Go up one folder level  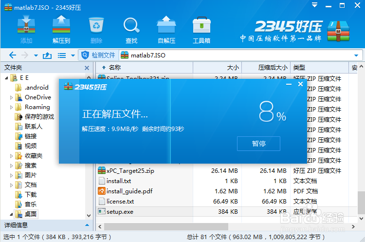(x=47, y=56)
